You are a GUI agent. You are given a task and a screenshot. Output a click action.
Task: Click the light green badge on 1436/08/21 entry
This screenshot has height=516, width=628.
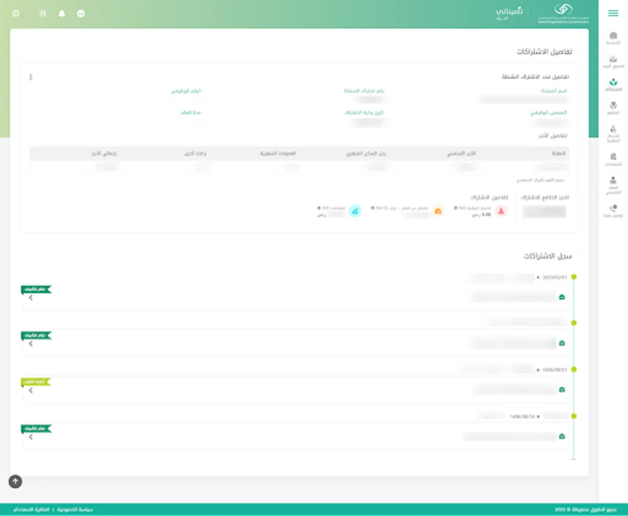[36, 382]
